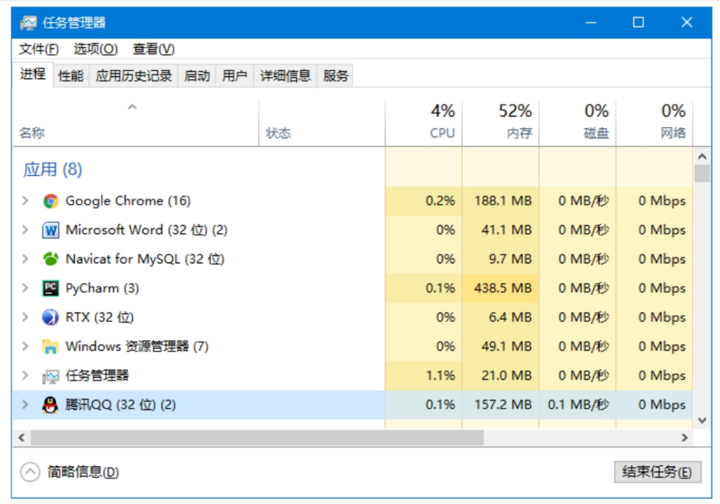Image resolution: width=720 pixels, height=504 pixels.
Task: Select the Windows 资源管理器 (7) row name
Action: tap(137, 347)
